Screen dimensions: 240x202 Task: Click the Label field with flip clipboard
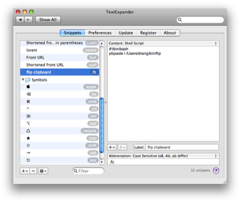click(x=182, y=147)
